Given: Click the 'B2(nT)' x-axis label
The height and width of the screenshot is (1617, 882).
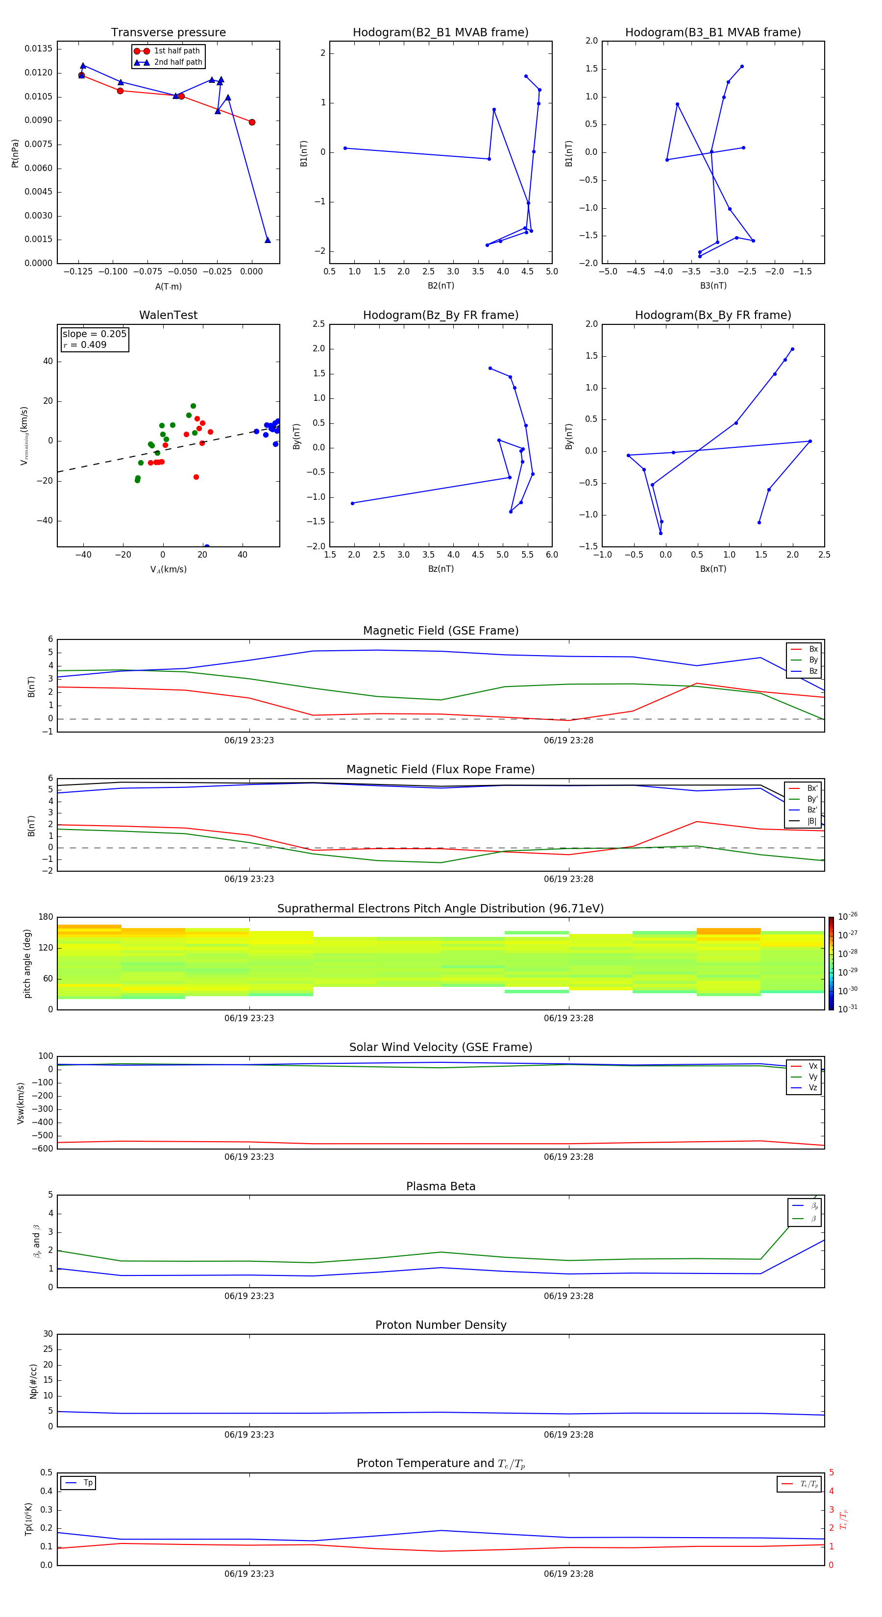Looking at the screenshot, I should coord(441,286).
